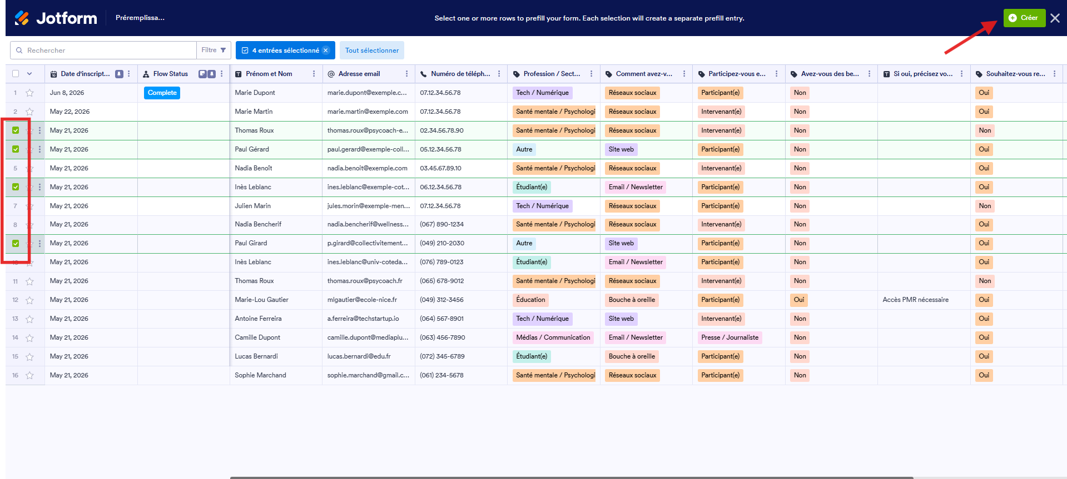Star the Marie Martin row
This screenshot has height=479, width=1067.
(30, 112)
